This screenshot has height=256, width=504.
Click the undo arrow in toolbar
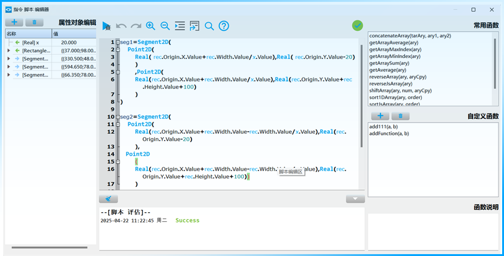tap(121, 26)
